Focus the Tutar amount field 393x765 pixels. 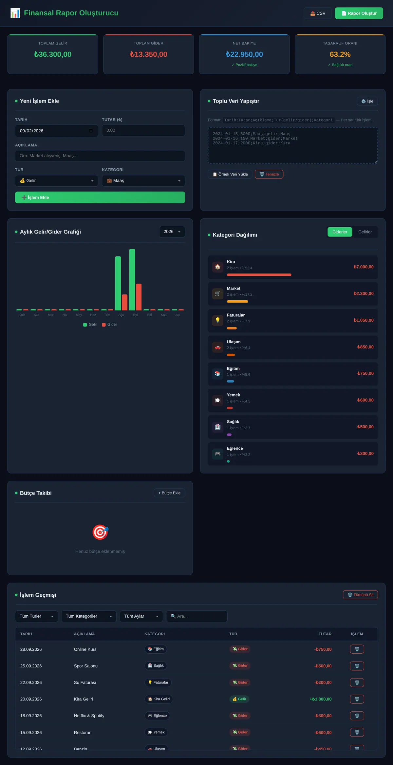pyautogui.click(x=143, y=130)
